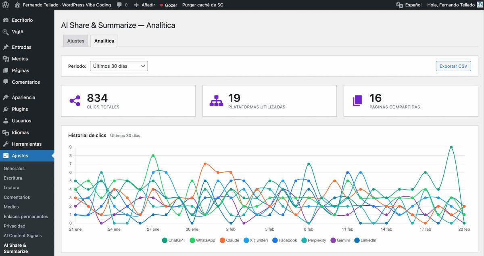Switch to the Ajustes tab
Viewport: 484px width, 256px height.
point(76,41)
